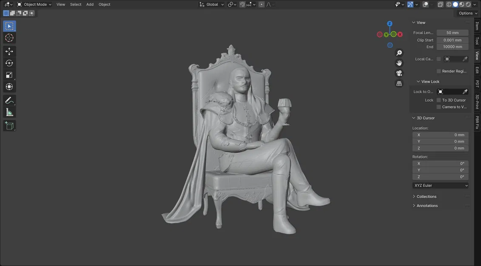Open the Options menu in the viewport
This screenshot has height=266, width=481.
tap(466, 13)
